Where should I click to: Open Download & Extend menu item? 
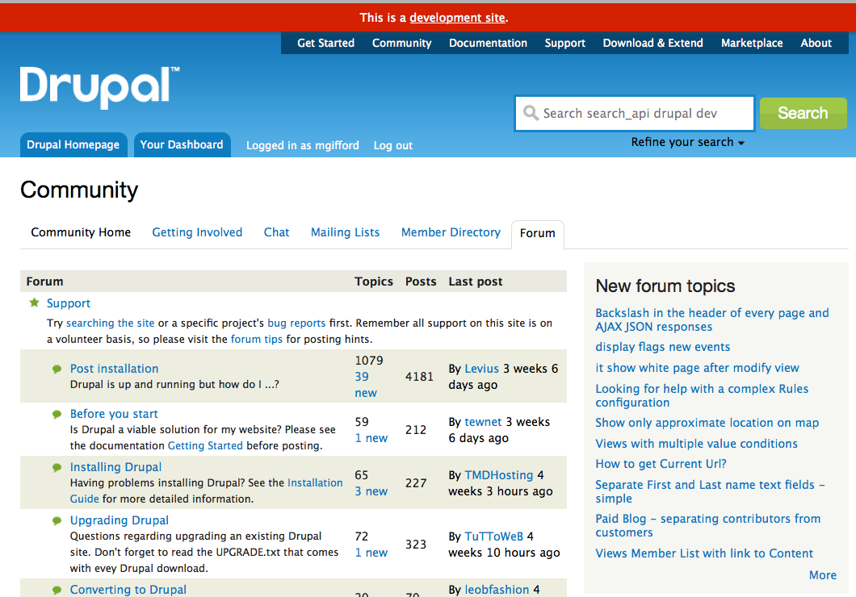[x=653, y=43]
